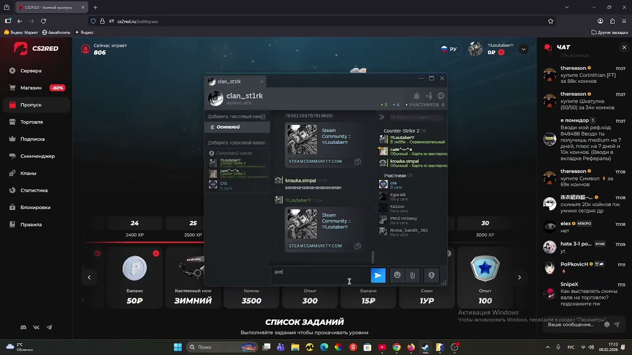
Task: Focus the Ваше сообщение chat input
Action: 572,324
